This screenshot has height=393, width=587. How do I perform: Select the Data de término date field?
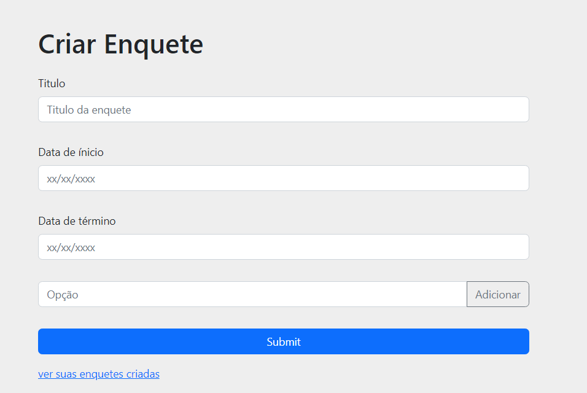tap(284, 247)
